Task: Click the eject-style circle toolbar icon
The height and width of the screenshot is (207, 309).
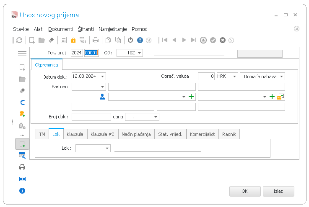Action: point(203,40)
